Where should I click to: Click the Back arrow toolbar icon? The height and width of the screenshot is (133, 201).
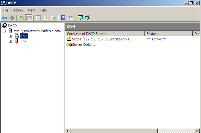point(4,18)
